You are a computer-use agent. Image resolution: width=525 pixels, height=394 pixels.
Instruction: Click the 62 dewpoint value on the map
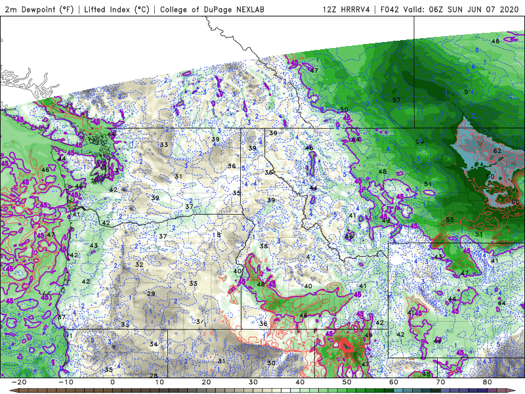click(497, 151)
